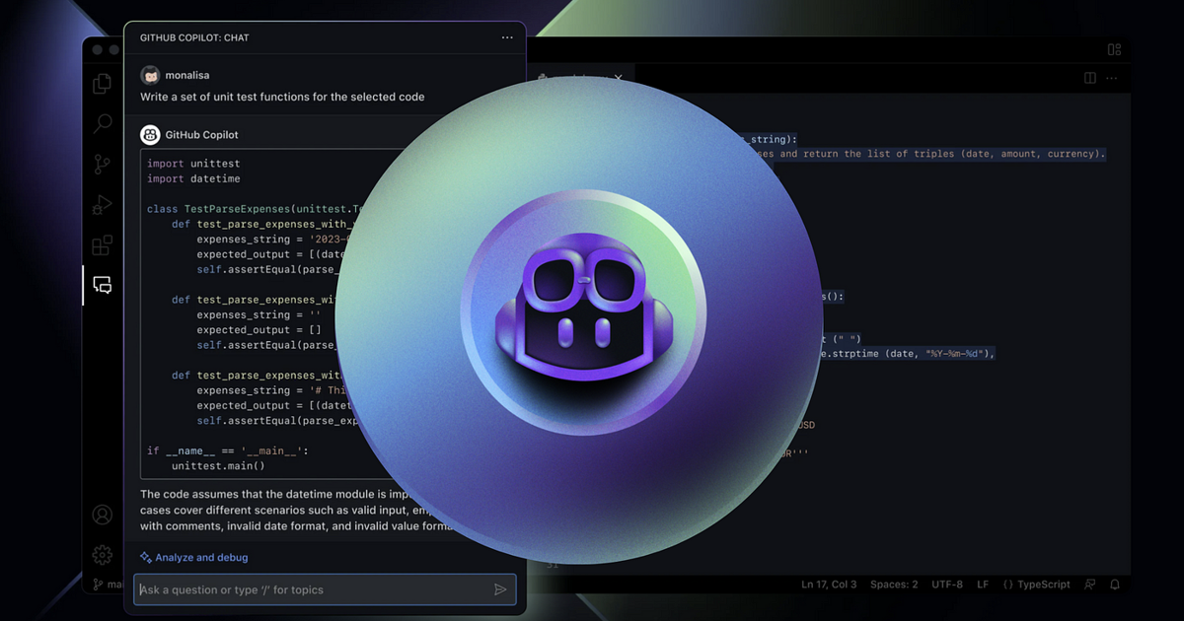Viewport: 1184px width, 621px height.
Task: Open the Run and Debug view
Action: (x=102, y=205)
